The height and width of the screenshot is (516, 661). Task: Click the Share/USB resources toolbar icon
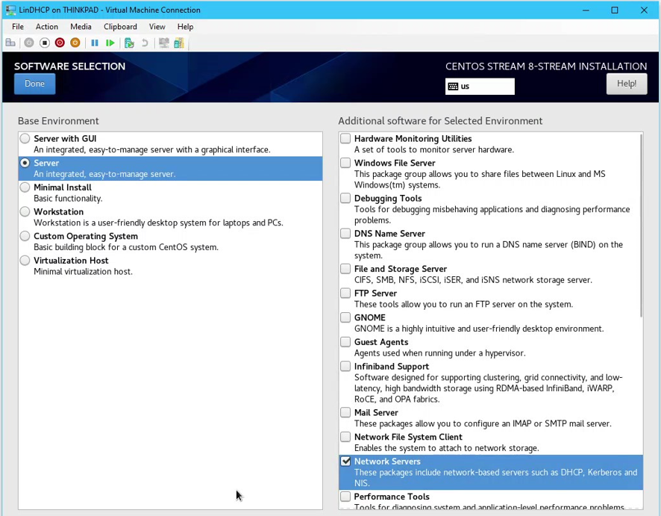point(179,43)
